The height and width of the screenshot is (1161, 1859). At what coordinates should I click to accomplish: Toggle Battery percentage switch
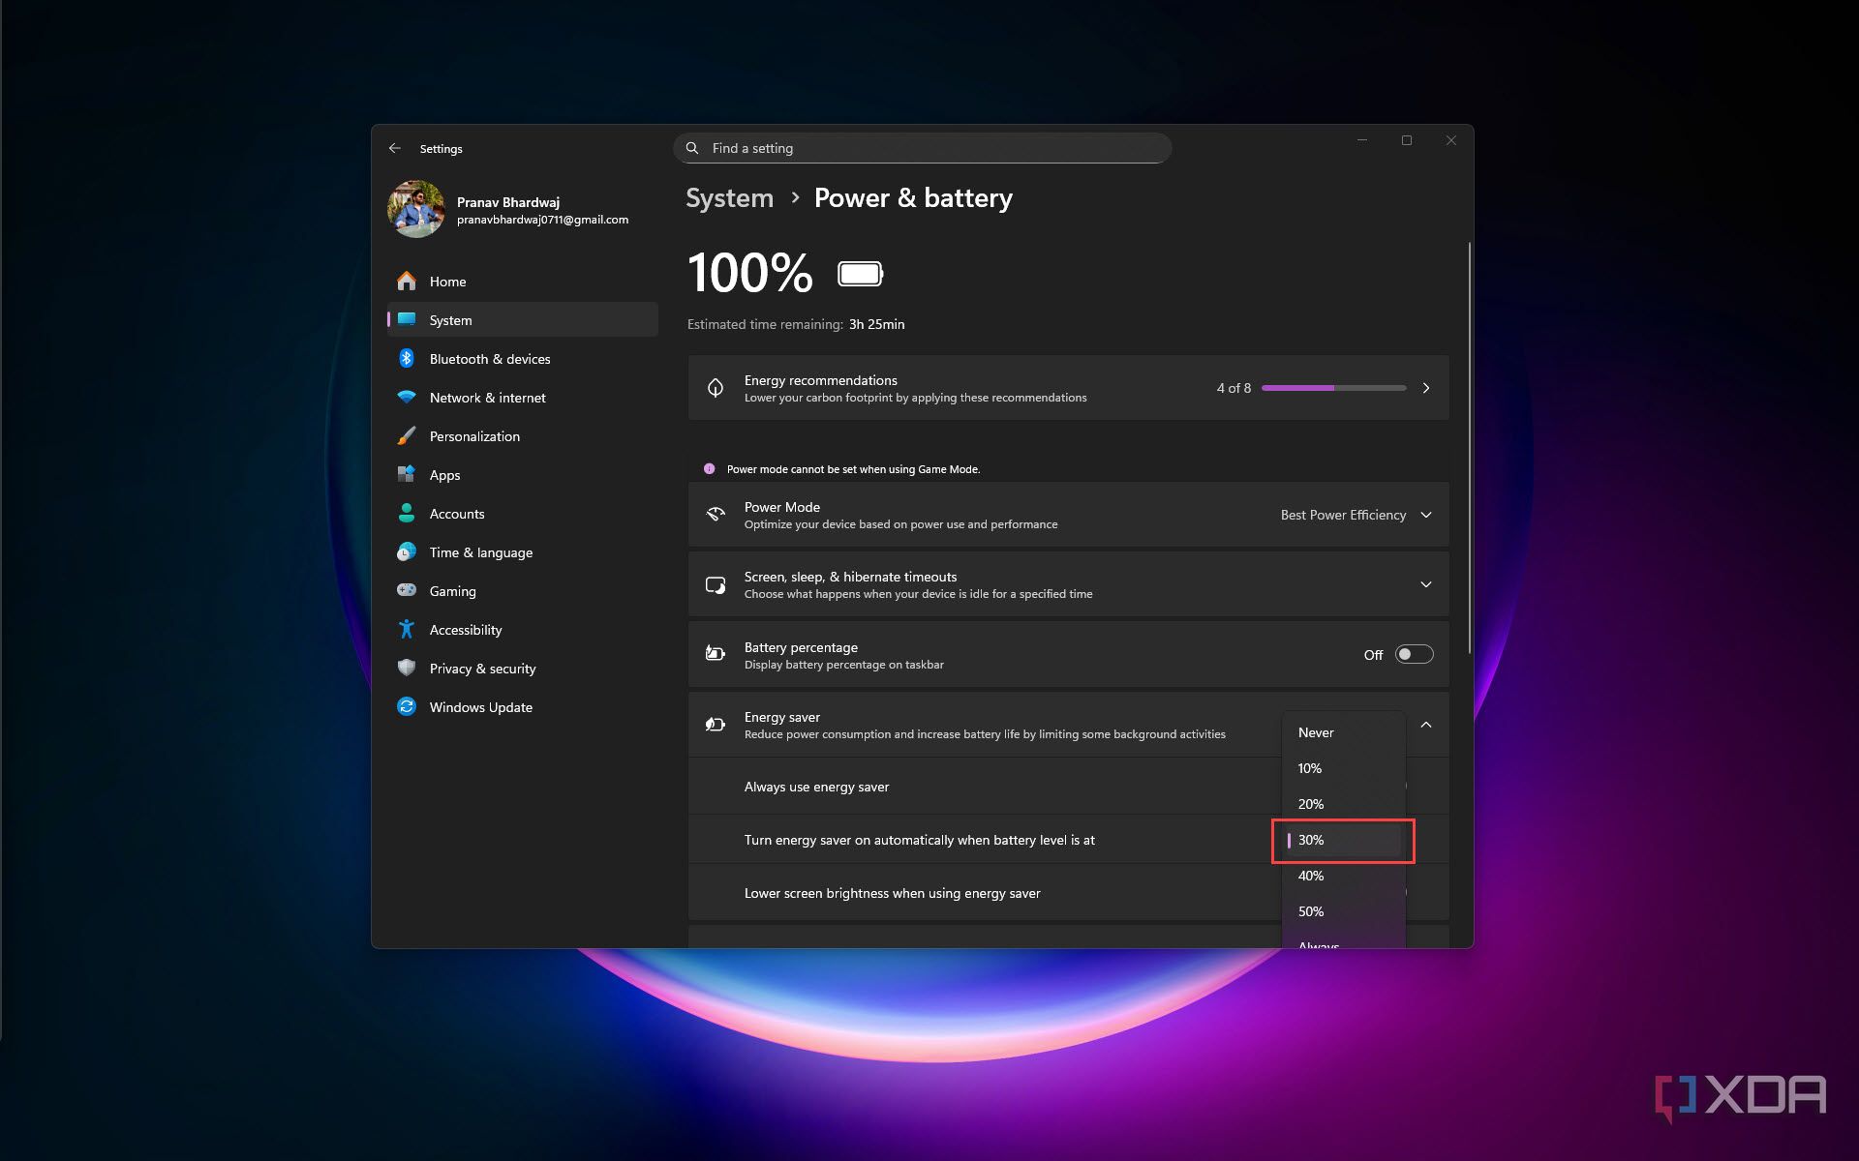point(1414,655)
